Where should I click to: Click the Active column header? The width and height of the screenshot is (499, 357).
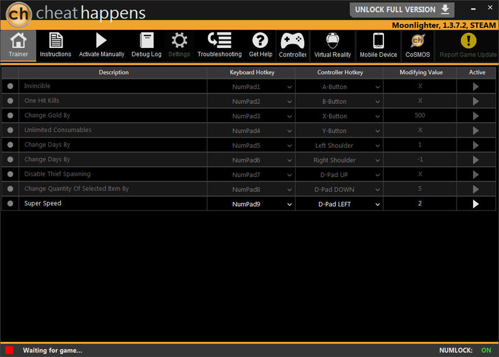477,72
